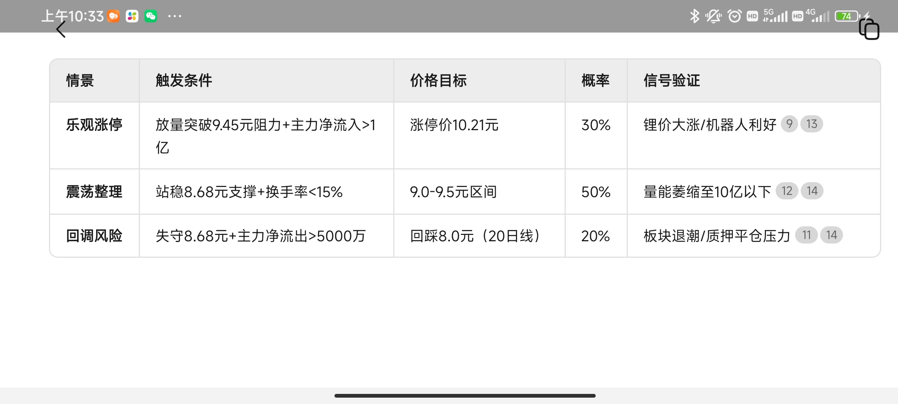This screenshot has height=404, width=898.
Task: Tap the 涨停价10.21元 price cell
Action: pos(454,125)
